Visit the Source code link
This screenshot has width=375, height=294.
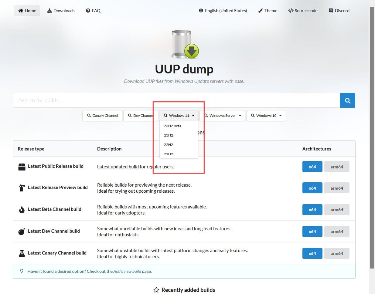303,11
